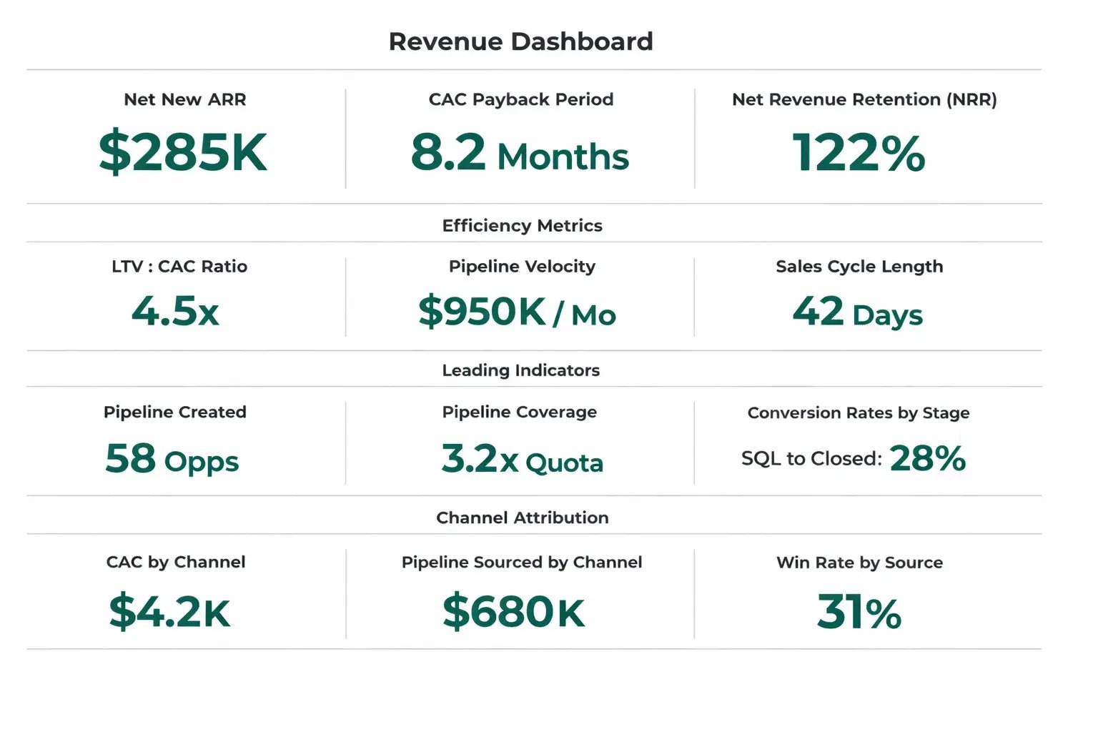This screenshot has width=1098, height=732.
Task: Click the Pipeline Velocity card
Action: coord(520,293)
